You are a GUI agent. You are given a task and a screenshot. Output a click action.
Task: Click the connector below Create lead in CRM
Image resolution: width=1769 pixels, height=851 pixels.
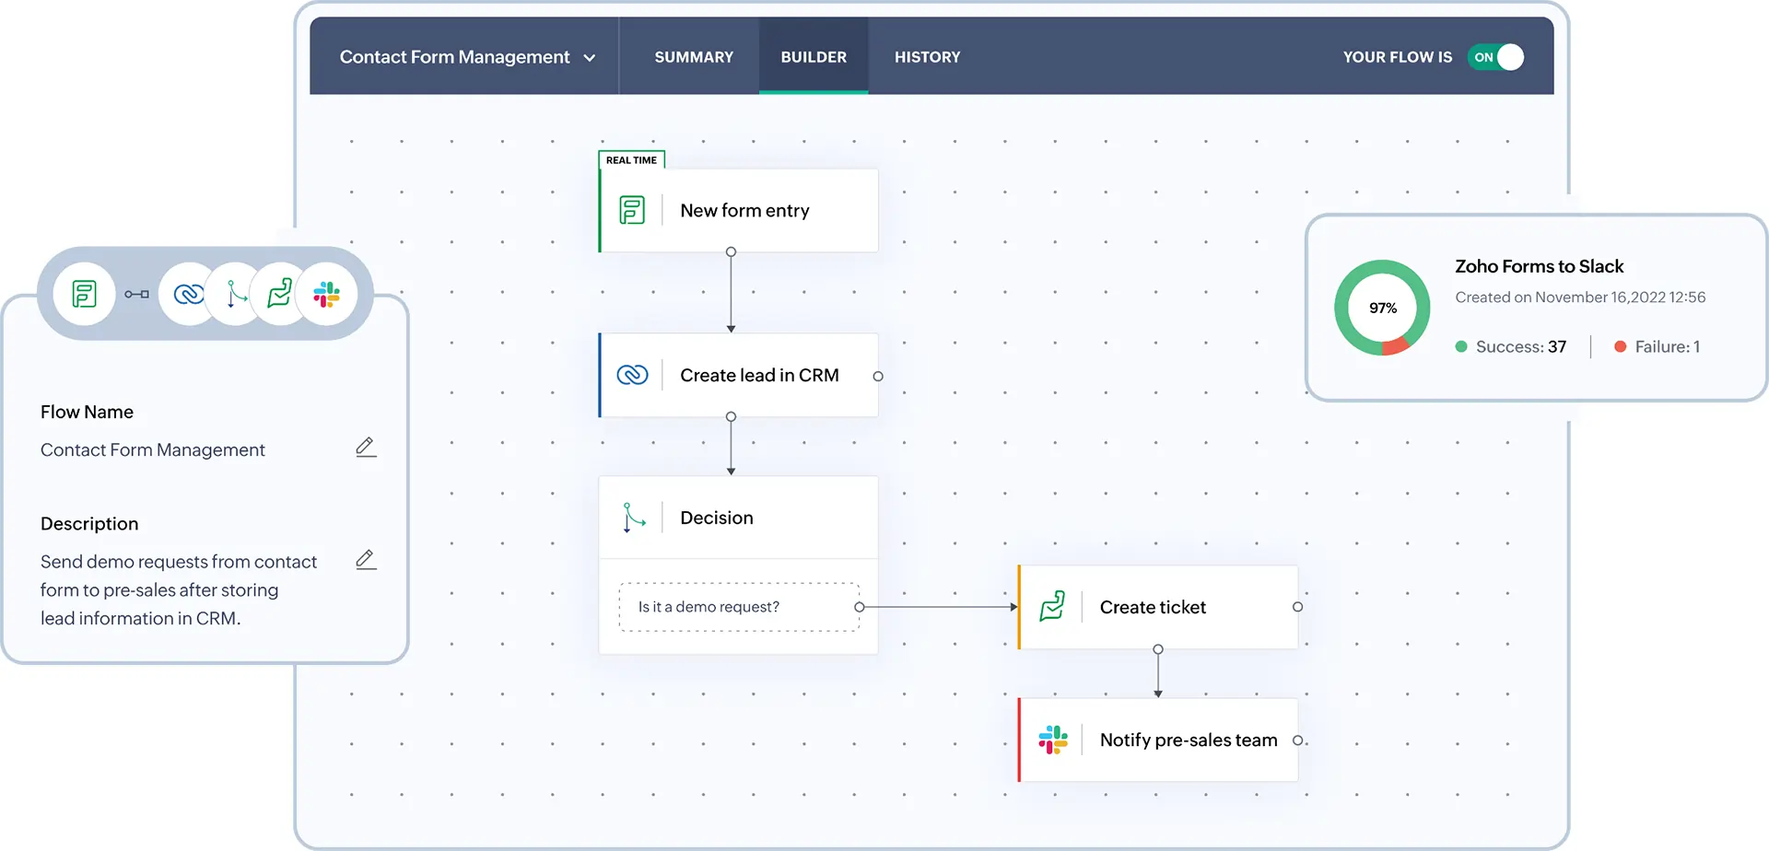pyautogui.click(x=731, y=416)
